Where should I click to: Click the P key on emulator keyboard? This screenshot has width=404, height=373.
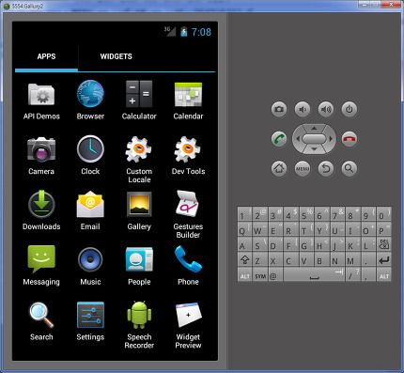383,229
